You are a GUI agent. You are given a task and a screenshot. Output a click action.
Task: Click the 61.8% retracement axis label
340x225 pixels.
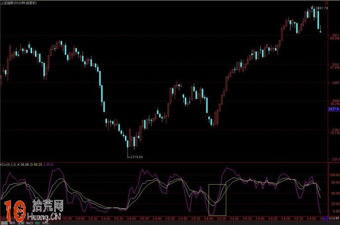click(x=335, y=68)
